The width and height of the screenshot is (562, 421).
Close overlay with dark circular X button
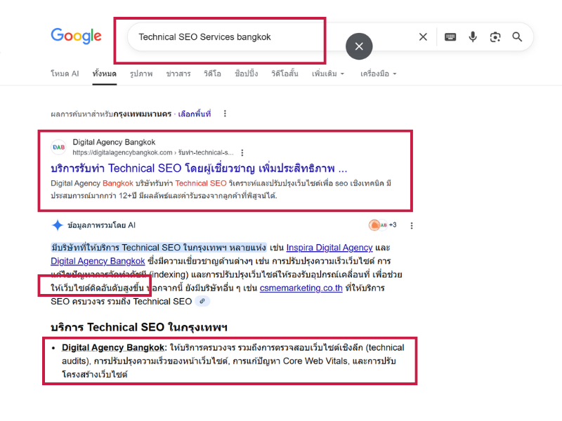coord(359,46)
